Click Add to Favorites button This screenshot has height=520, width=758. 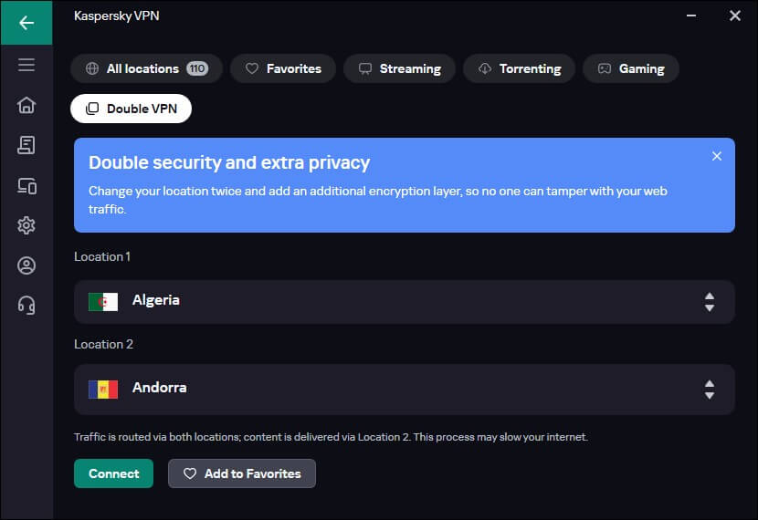click(x=242, y=473)
